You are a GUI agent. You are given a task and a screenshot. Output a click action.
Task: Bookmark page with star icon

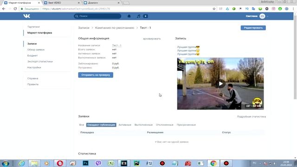(214, 9)
